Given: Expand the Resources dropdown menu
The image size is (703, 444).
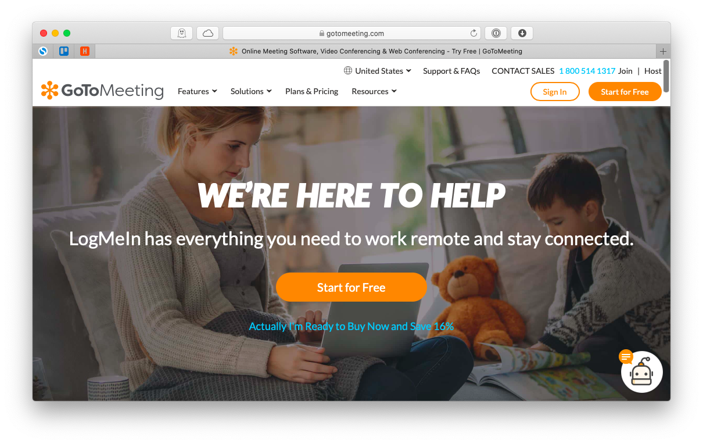Looking at the screenshot, I should coord(374,91).
